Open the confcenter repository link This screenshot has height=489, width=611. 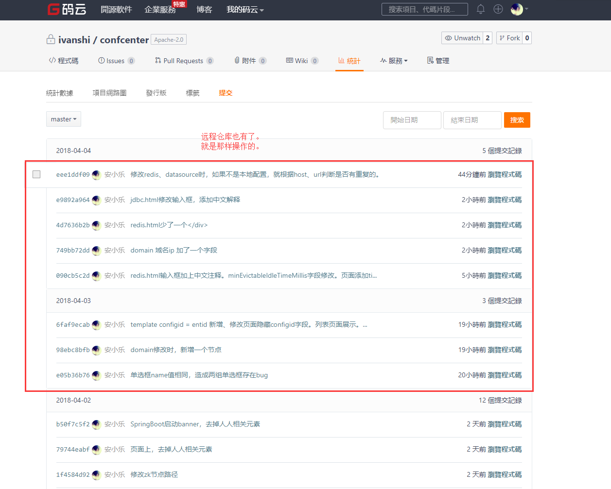124,40
